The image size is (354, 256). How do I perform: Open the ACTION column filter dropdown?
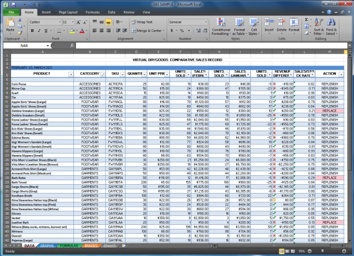341,74
